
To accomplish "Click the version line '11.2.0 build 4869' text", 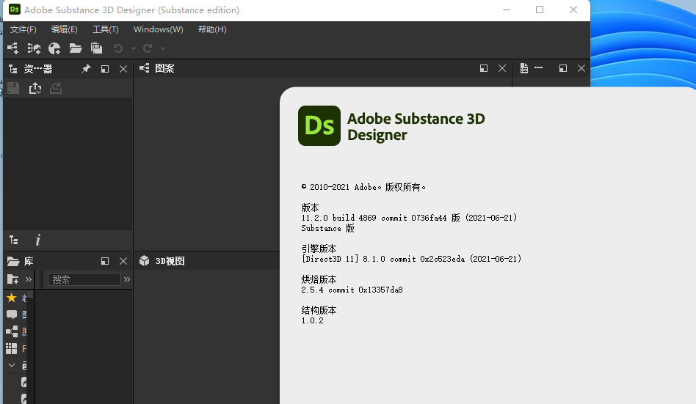I will pyautogui.click(x=409, y=218).
